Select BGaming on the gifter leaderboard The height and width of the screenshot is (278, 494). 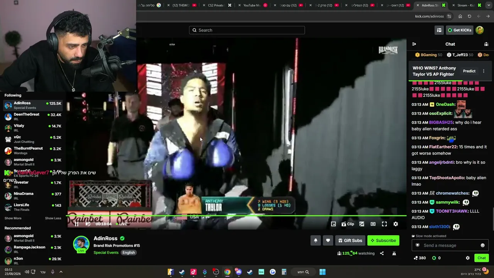point(428,55)
